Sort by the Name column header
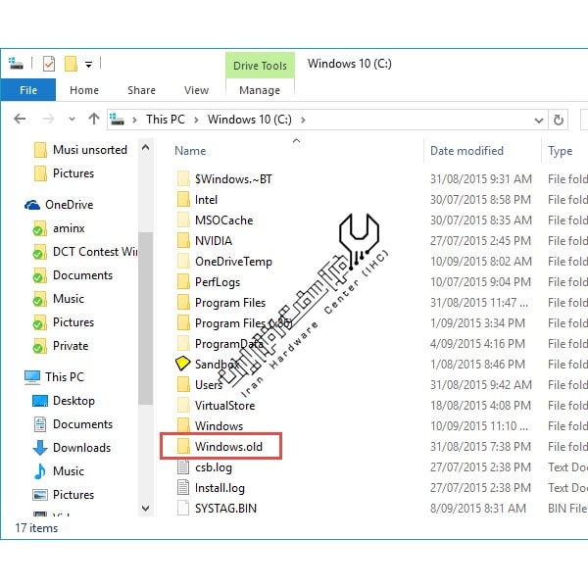588x588 pixels. 190,151
